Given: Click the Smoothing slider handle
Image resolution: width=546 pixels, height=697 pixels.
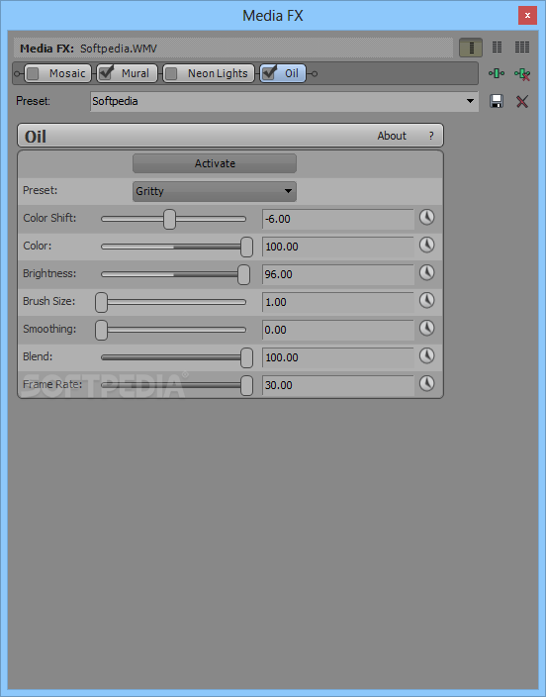Looking at the screenshot, I should tap(101, 330).
